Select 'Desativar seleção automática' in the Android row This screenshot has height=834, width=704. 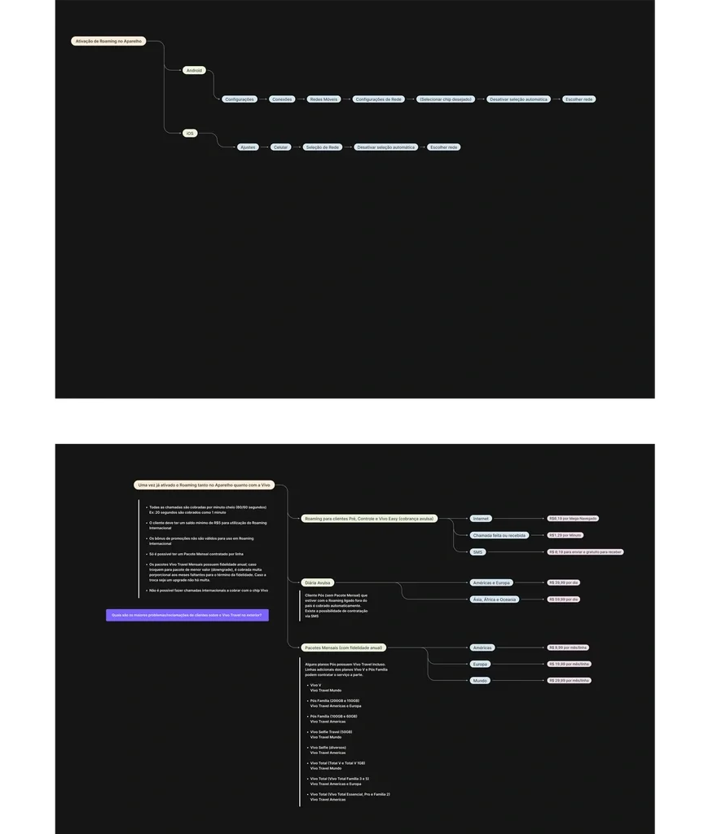(x=518, y=99)
